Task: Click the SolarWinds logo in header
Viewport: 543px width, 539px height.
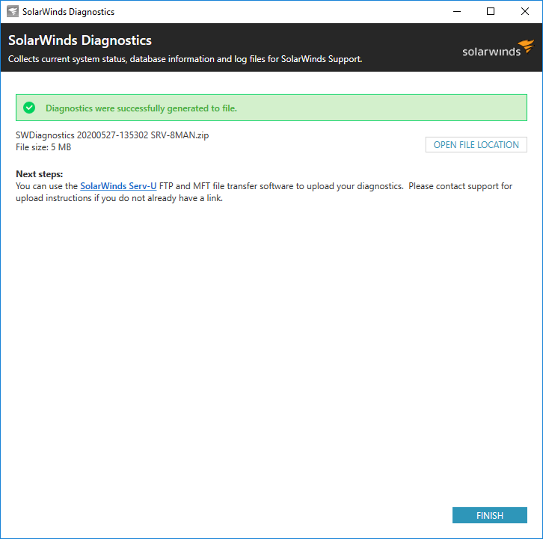Action: [x=498, y=49]
